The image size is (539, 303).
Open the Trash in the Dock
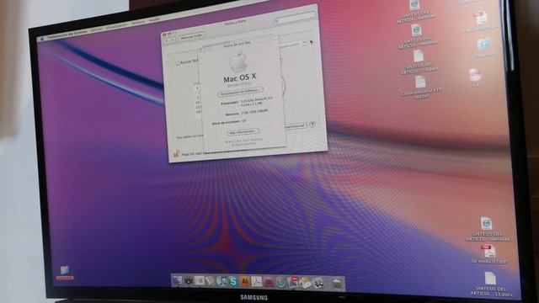click(x=338, y=284)
